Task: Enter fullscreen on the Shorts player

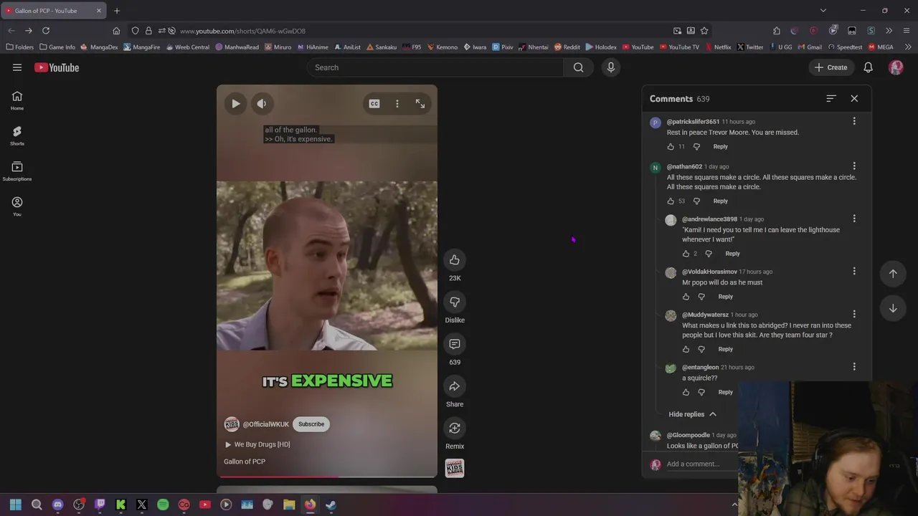Action: [x=420, y=104]
